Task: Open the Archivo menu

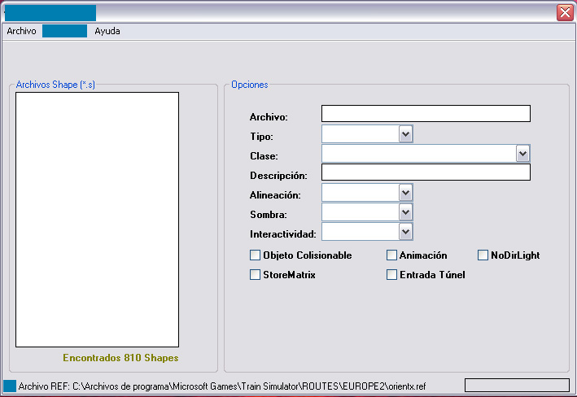Action: coord(21,31)
